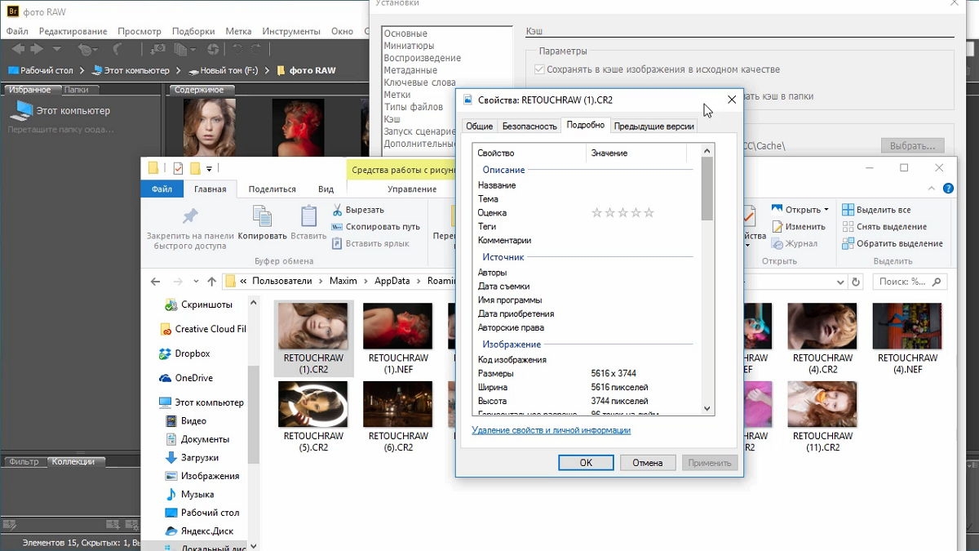Viewport: 979px width, 551px height.
Task: Click the chevron after Этот компьютер in Bridge path
Action: (x=179, y=71)
